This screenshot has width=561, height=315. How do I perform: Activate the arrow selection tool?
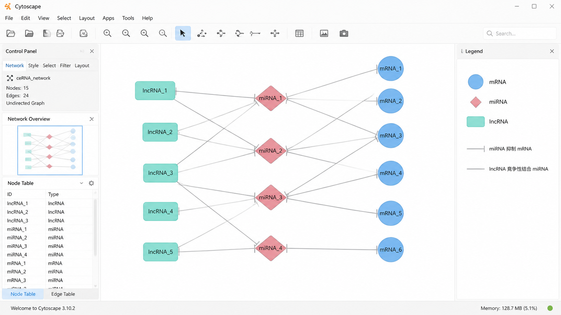pyautogui.click(x=183, y=33)
